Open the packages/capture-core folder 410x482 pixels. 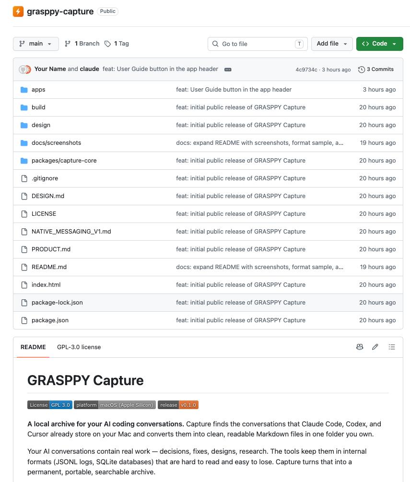pyautogui.click(x=64, y=161)
